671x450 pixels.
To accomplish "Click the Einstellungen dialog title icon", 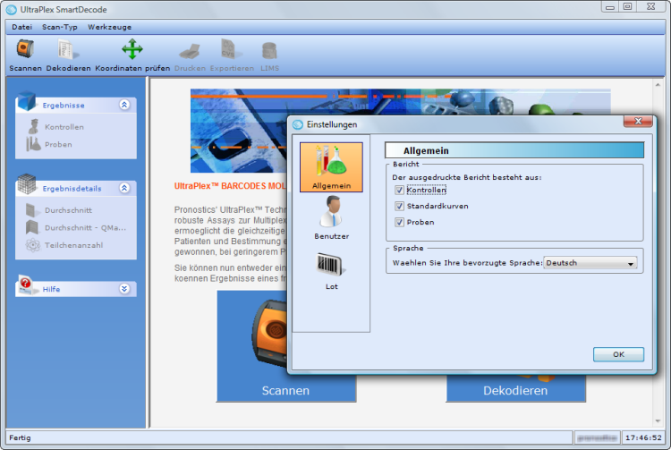I will pos(298,124).
